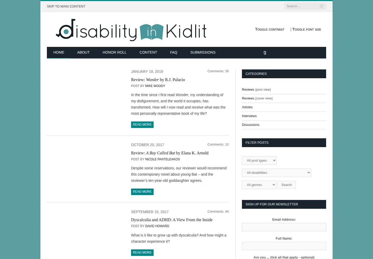Click the Full Name input field
Image resolution: width=373 pixels, height=259 pixels.
[284, 246]
